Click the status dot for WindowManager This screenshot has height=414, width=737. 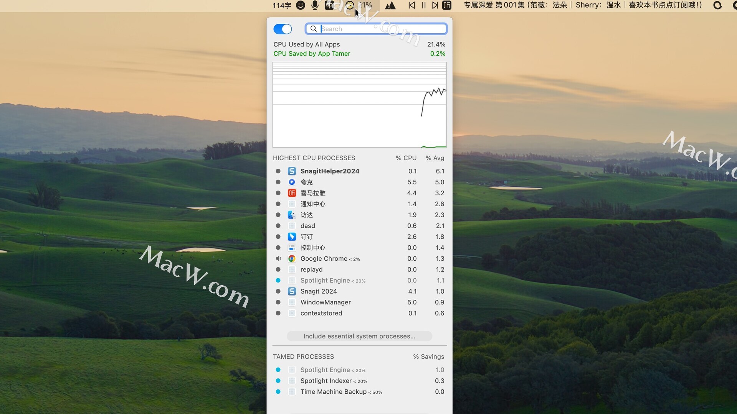pos(278,302)
